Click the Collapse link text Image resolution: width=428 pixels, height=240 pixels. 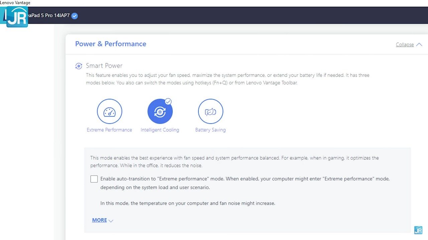coord(405,45)
